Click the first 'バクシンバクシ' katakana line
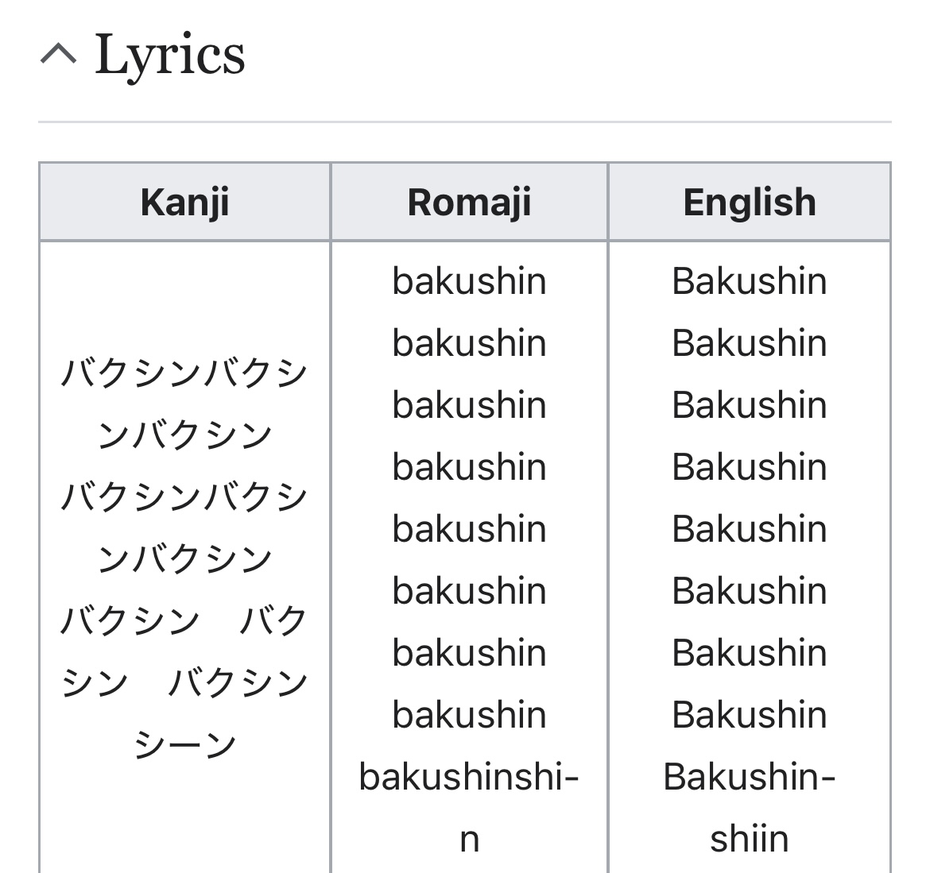The width and height of the screenshot is (930, 873). (x=184, y=373)
